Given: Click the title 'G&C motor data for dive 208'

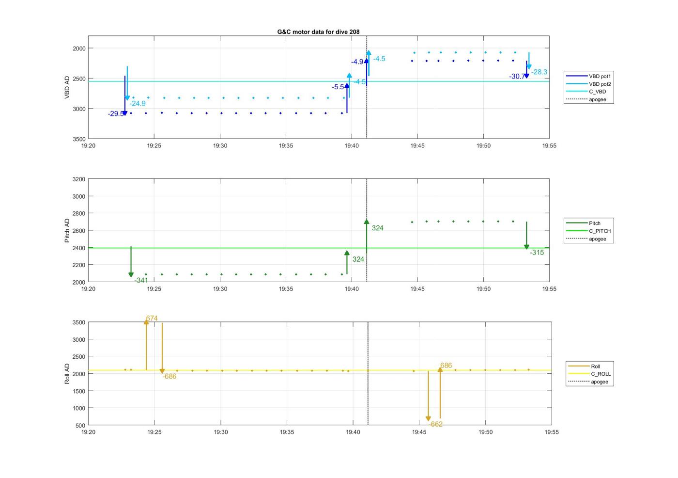Looking at the screenshot, I should click(318, 32).
